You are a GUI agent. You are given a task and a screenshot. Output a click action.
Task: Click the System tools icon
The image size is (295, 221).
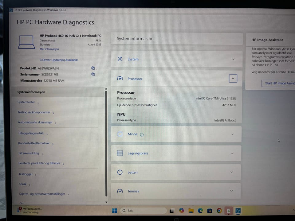coord(120,59)
